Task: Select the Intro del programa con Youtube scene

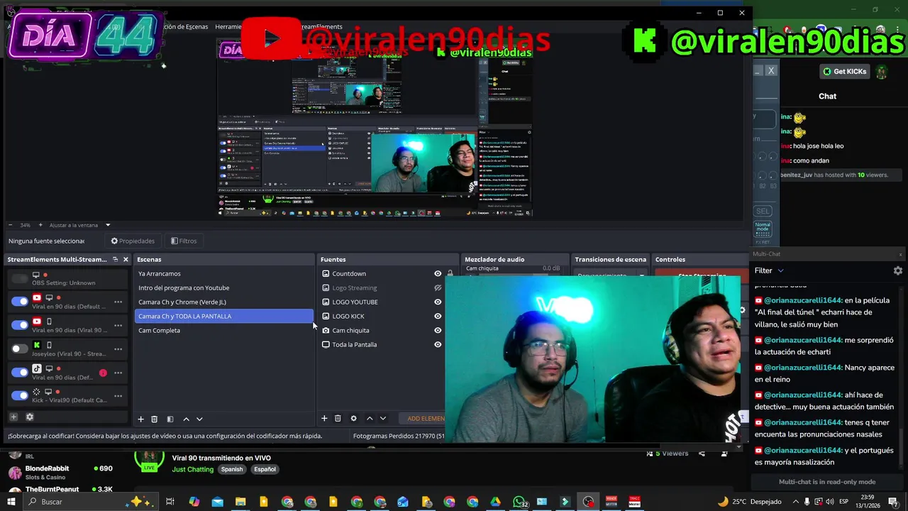Action: (x=223, y=287)
